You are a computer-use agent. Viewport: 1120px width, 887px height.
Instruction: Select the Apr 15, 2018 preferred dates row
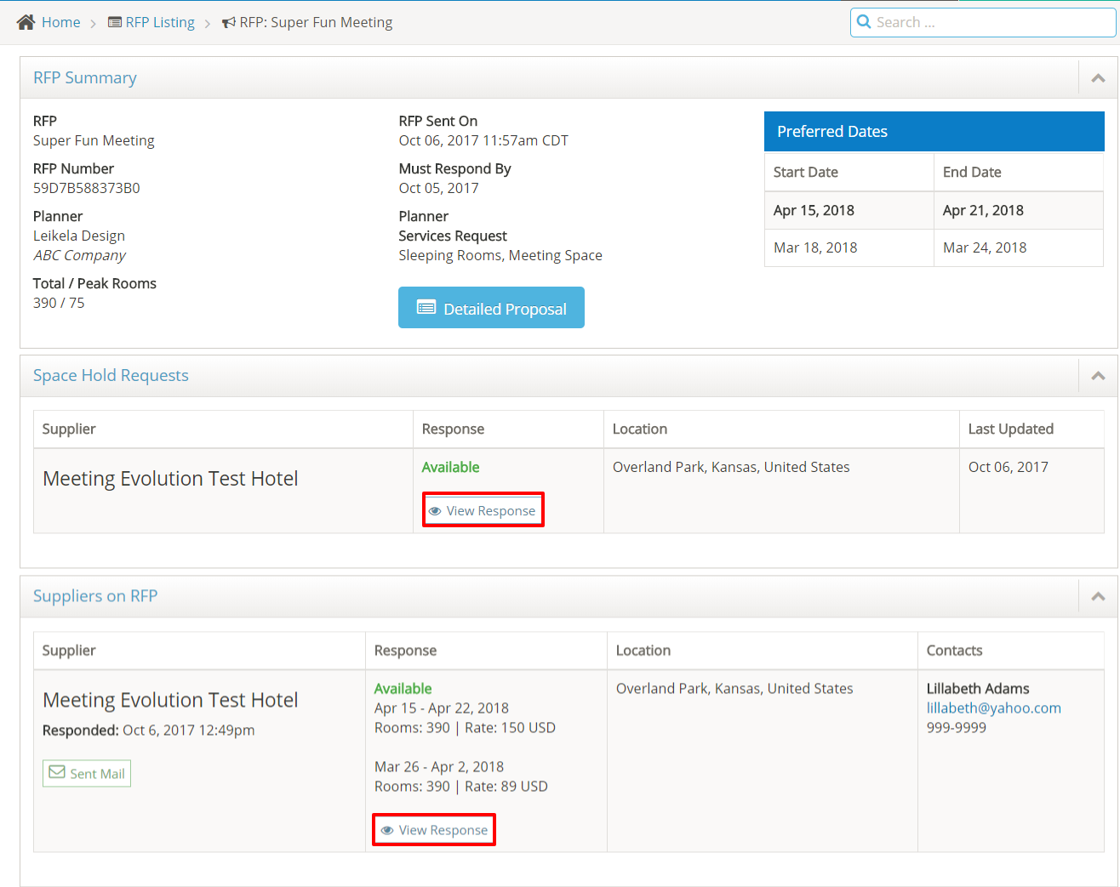933,211
